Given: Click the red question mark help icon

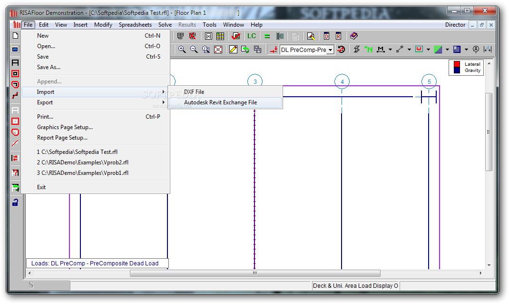Looking at the screenshot, I should (x=15, y=172).
